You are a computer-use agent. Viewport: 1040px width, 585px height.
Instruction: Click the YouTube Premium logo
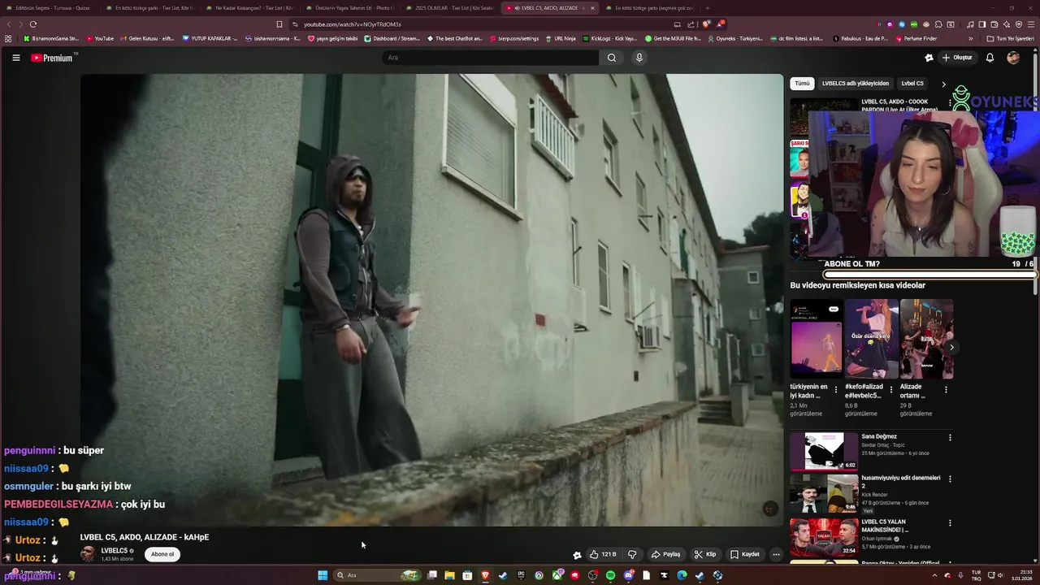tap(54, 58)
